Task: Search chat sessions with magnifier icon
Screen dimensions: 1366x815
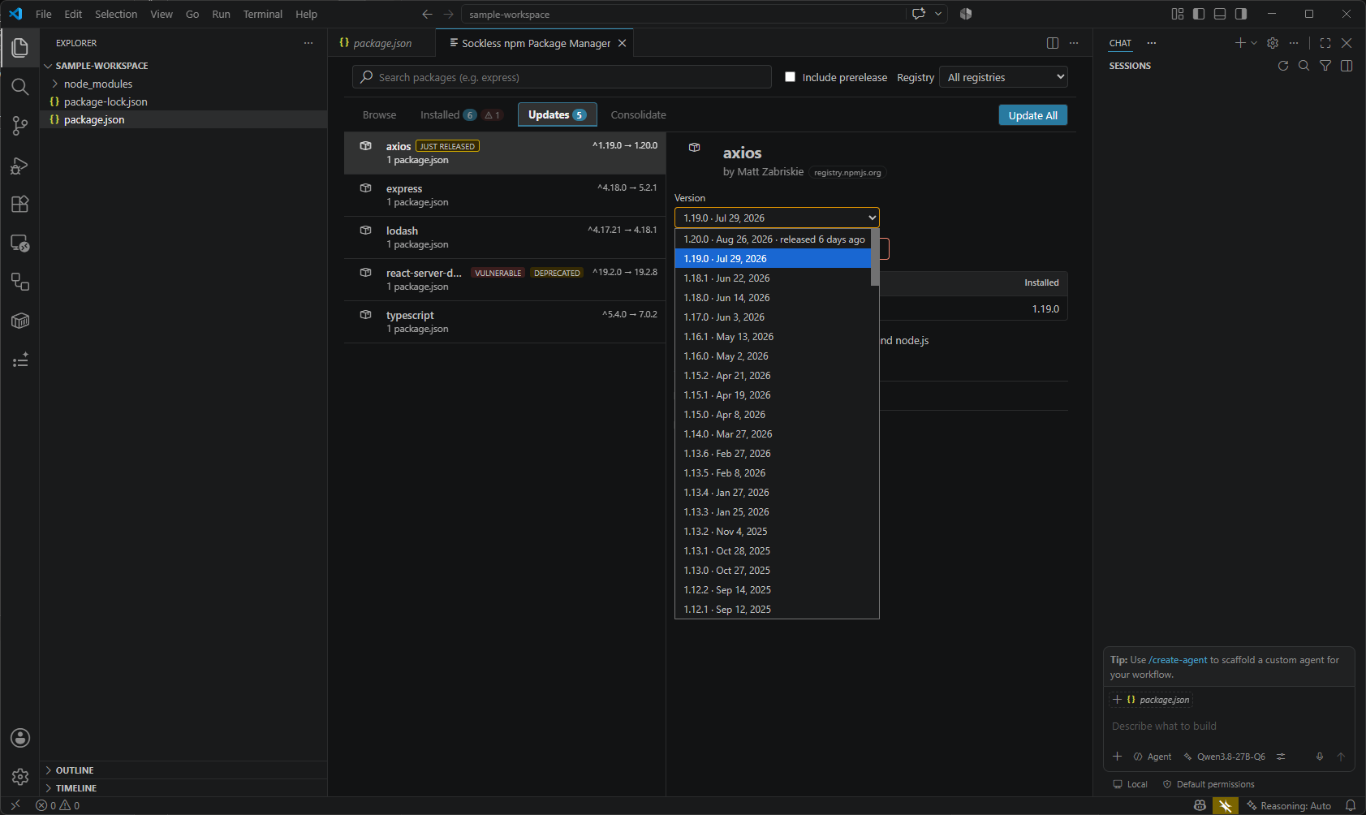Action: point(1304,66)
